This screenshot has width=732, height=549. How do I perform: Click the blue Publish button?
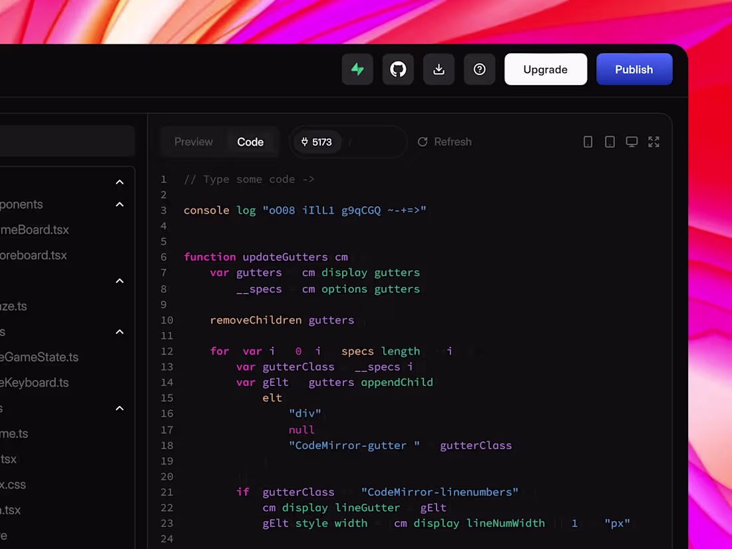coord(634,70)
